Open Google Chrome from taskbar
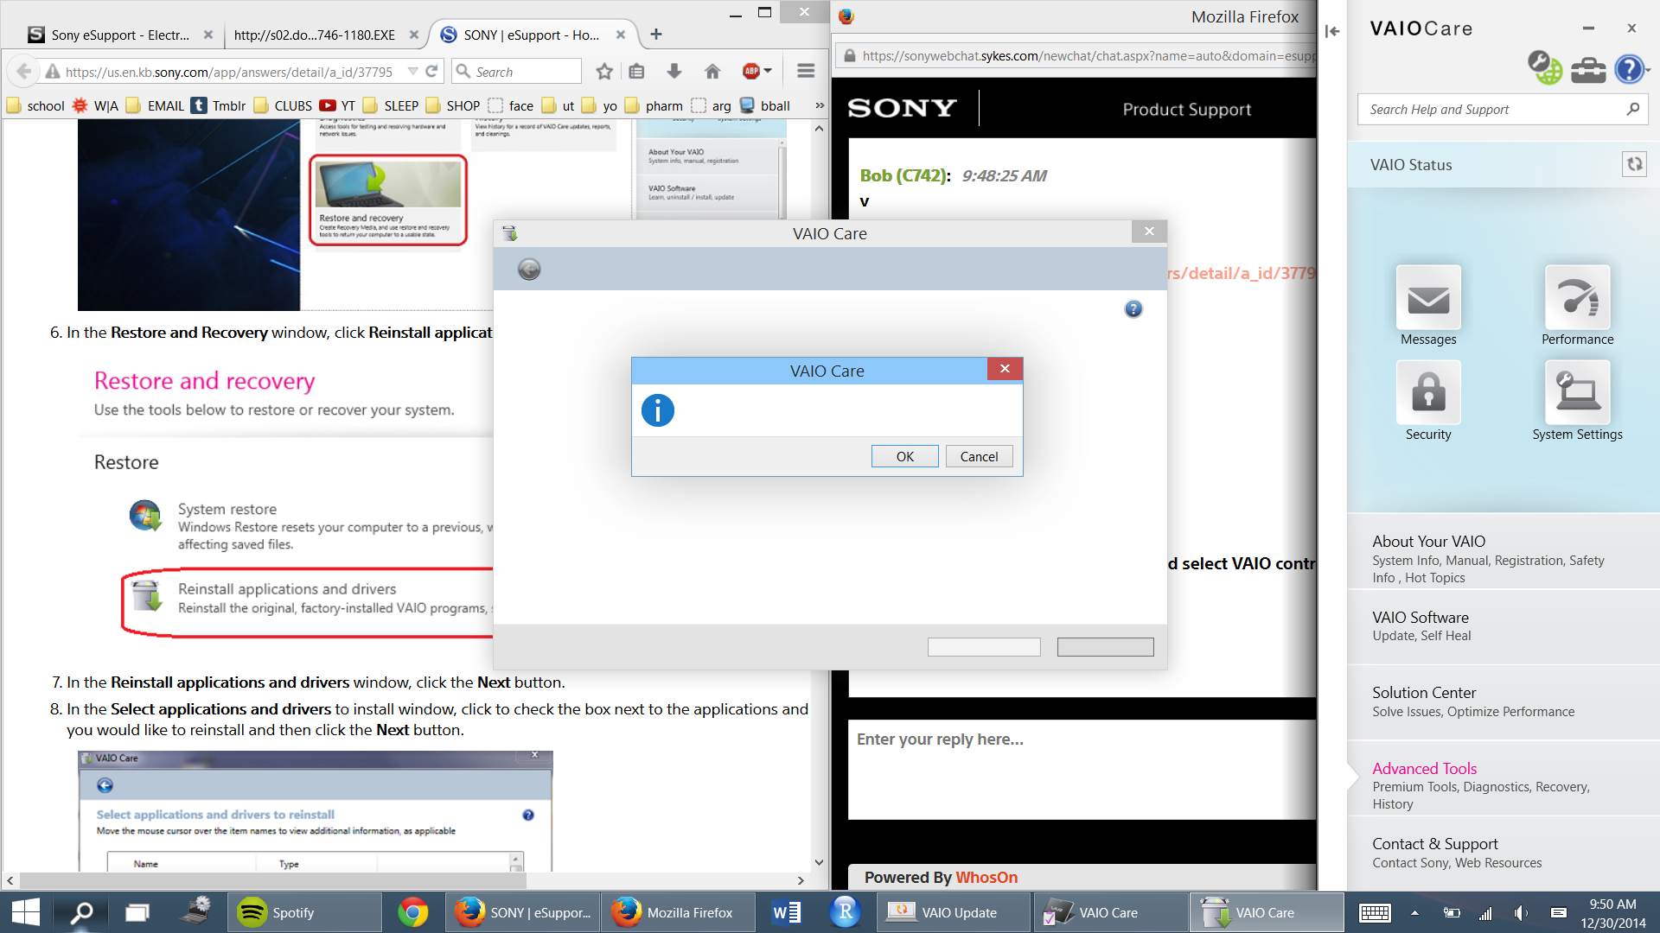 413,912
